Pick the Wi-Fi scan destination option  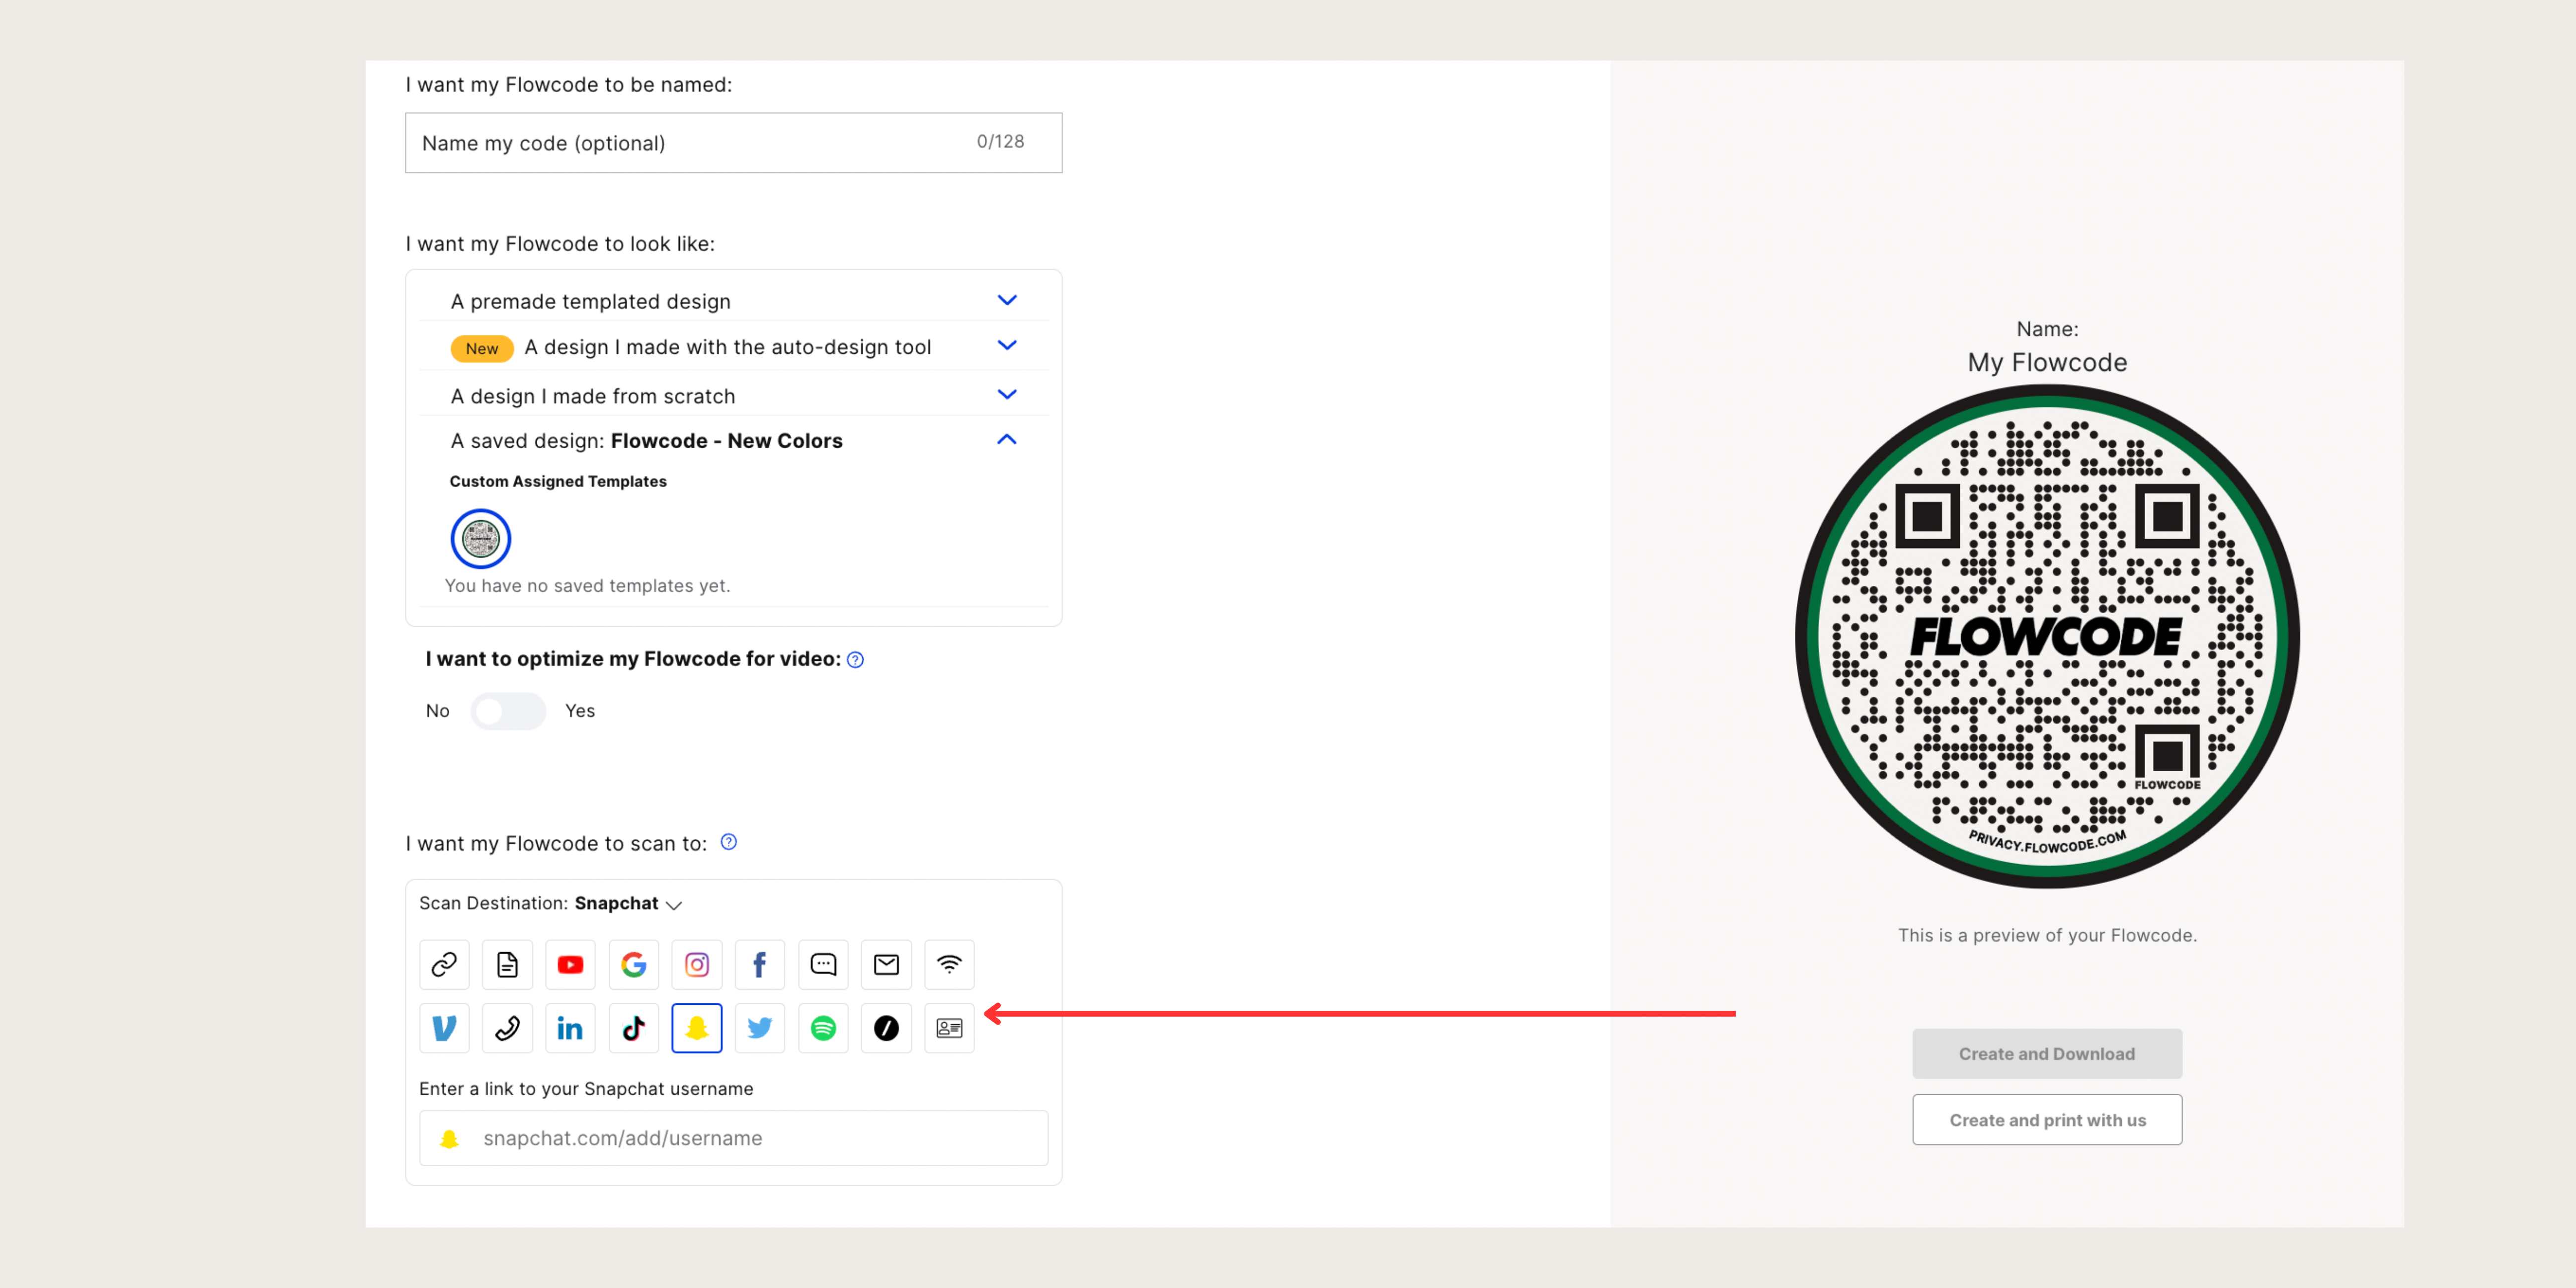949,964
